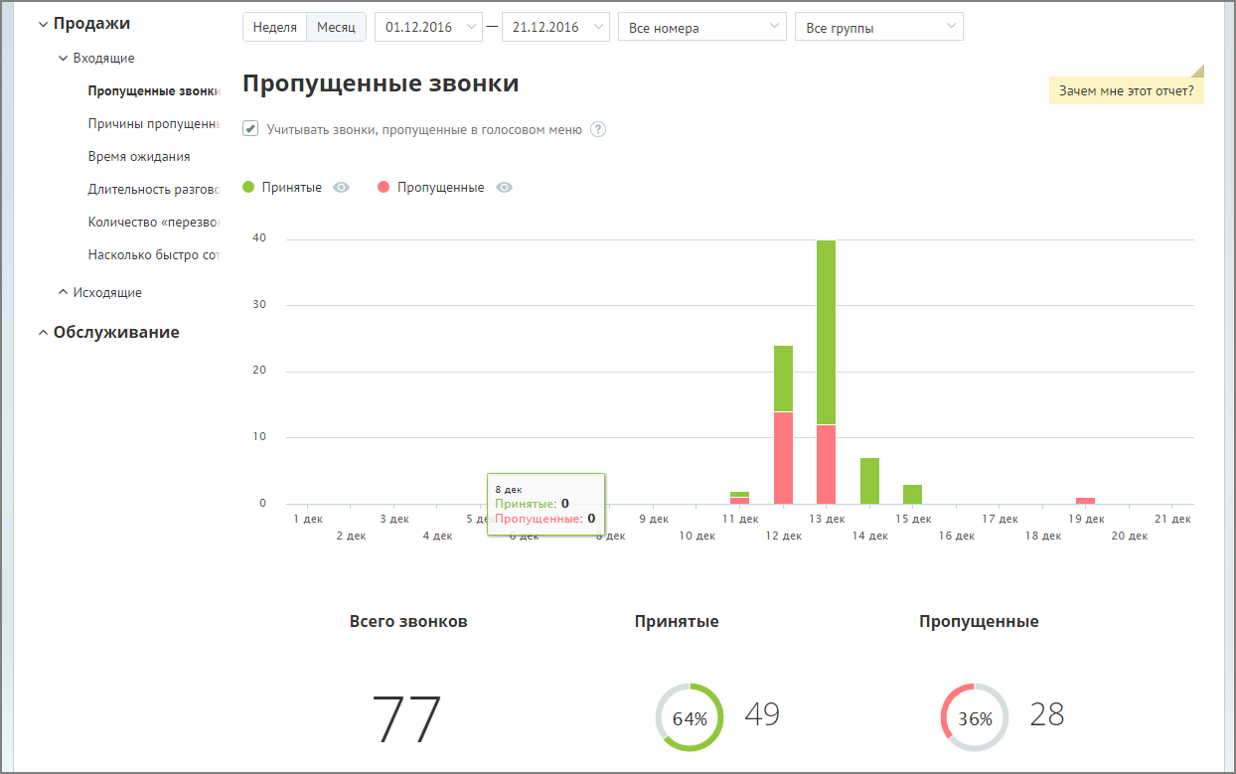Click the Пропущенные звонки page title

[381, 83]
